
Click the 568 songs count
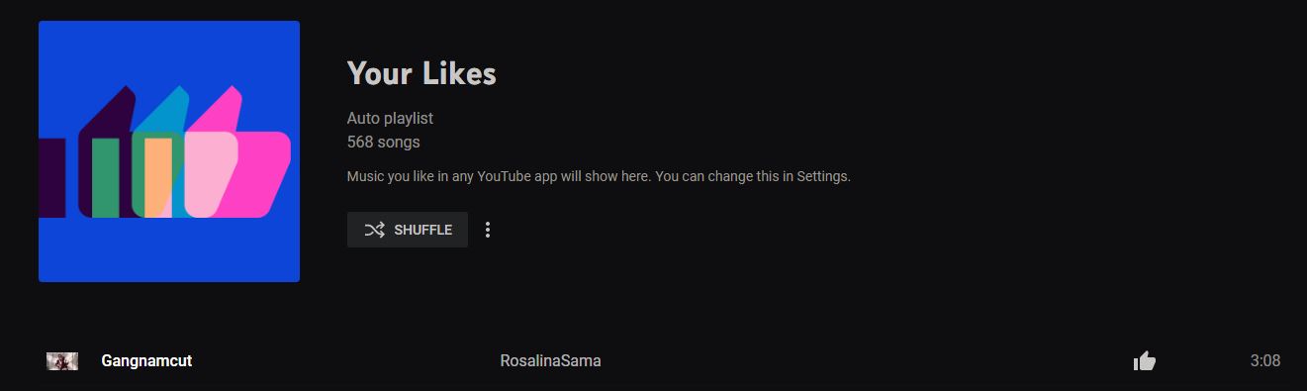[383, 143]
